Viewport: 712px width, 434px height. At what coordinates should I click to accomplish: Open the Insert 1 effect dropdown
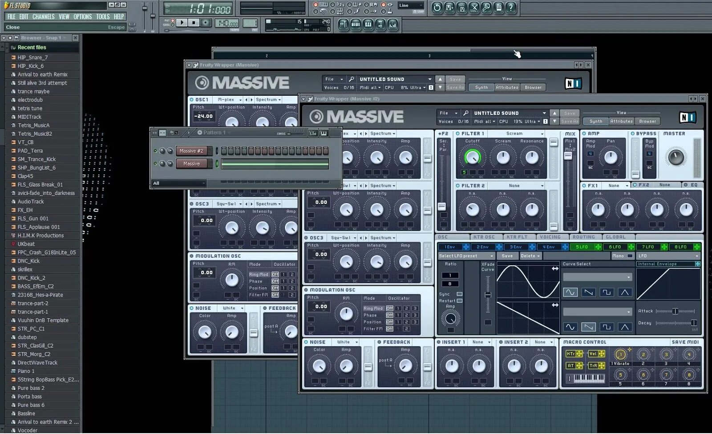481,342
